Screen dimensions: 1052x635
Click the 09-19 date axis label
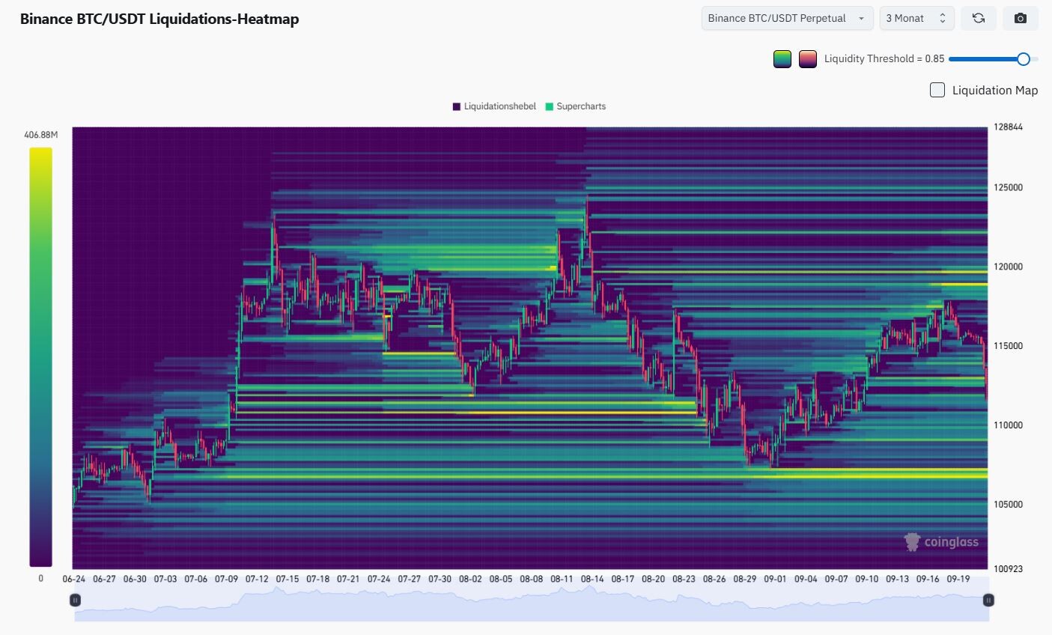(958, 579)
